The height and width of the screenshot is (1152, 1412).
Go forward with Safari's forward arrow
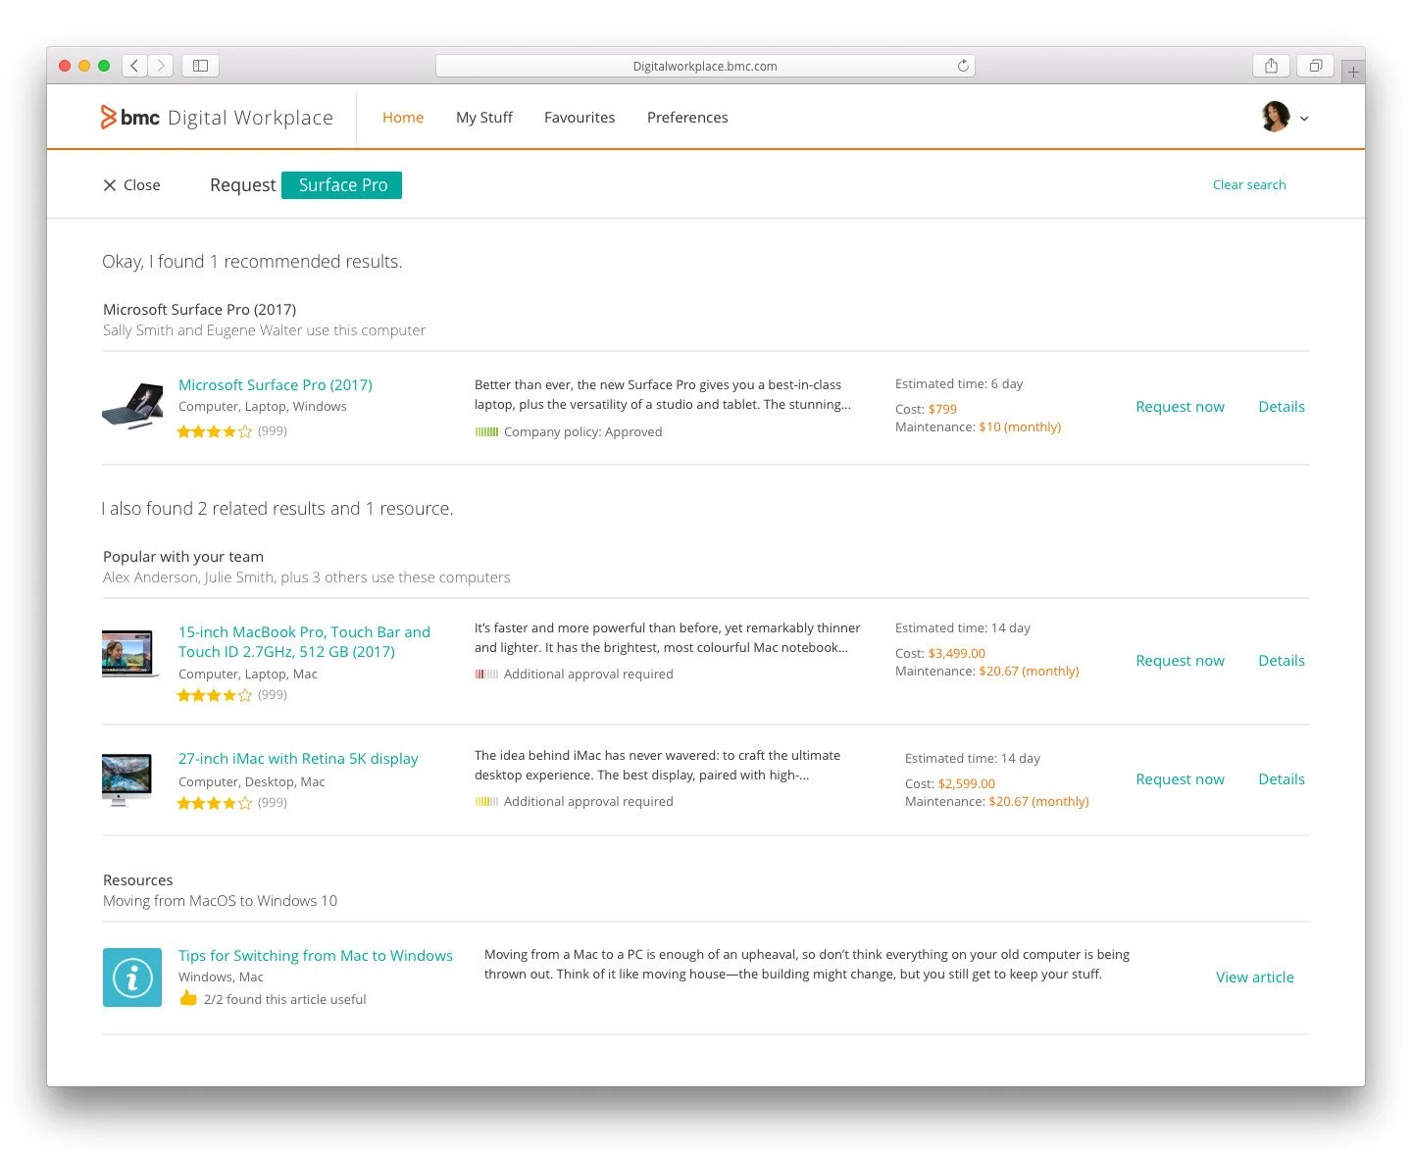(161, 66)
